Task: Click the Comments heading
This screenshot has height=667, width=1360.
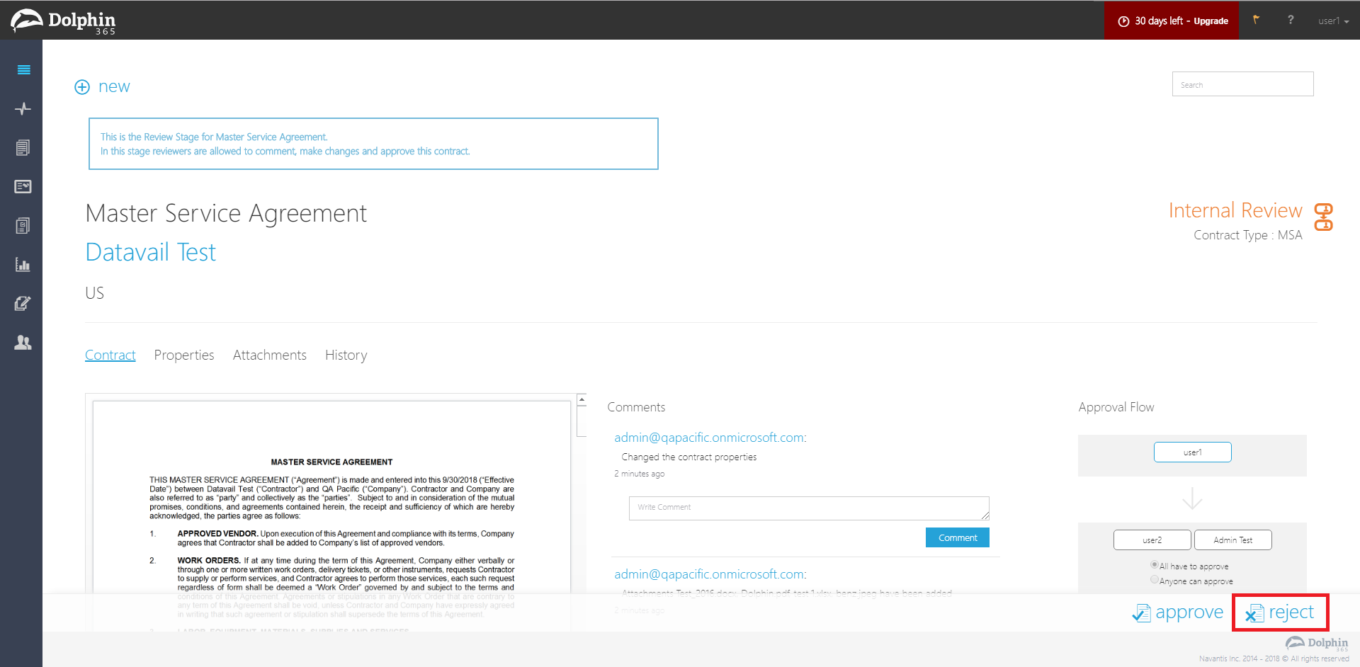Action: (x=636, y=407)
